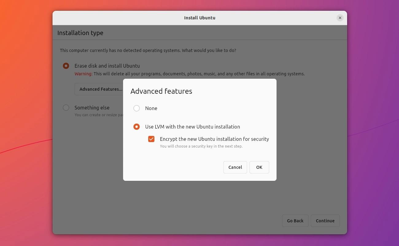Click the Go Back button
This screenshot has width=399, height=246.
(295, 221)
